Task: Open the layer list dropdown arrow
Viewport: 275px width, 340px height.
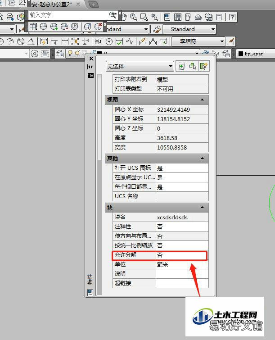Action: click(197, 53)
